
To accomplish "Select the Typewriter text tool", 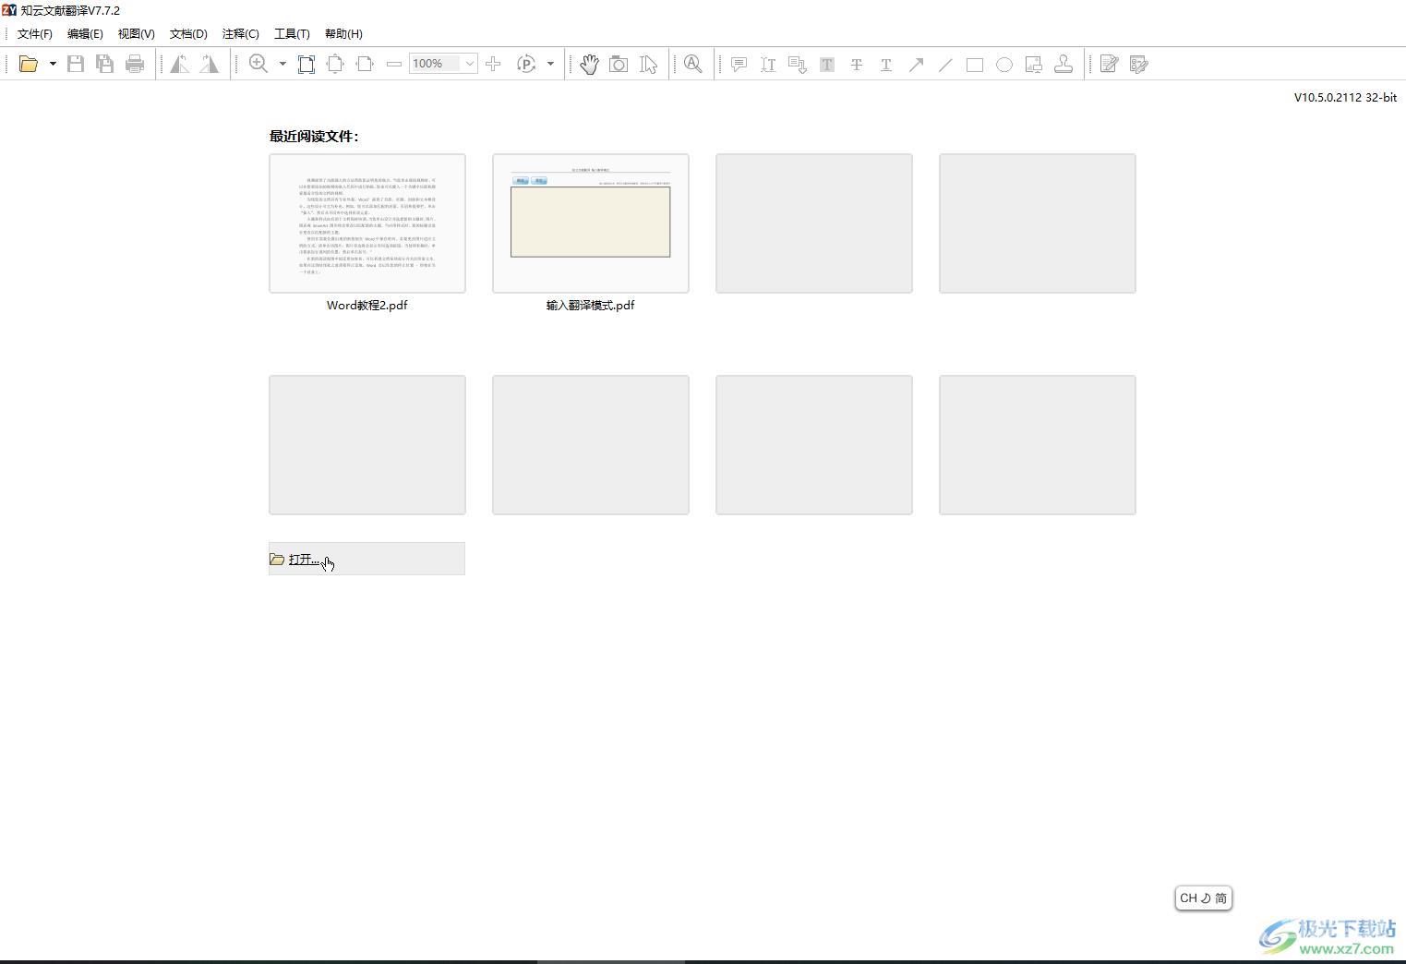I will pyautogui.click(x=768, y=64).
